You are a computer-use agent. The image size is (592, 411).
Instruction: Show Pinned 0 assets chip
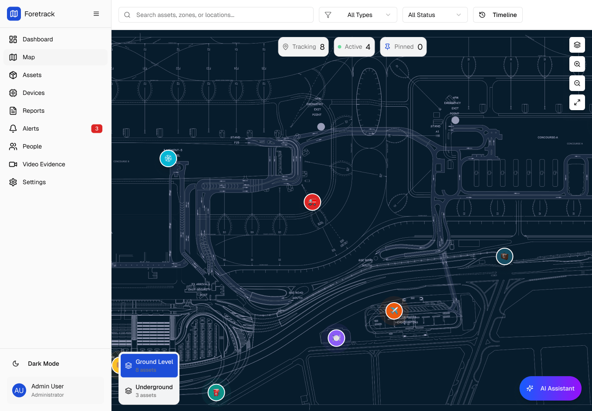403,47
